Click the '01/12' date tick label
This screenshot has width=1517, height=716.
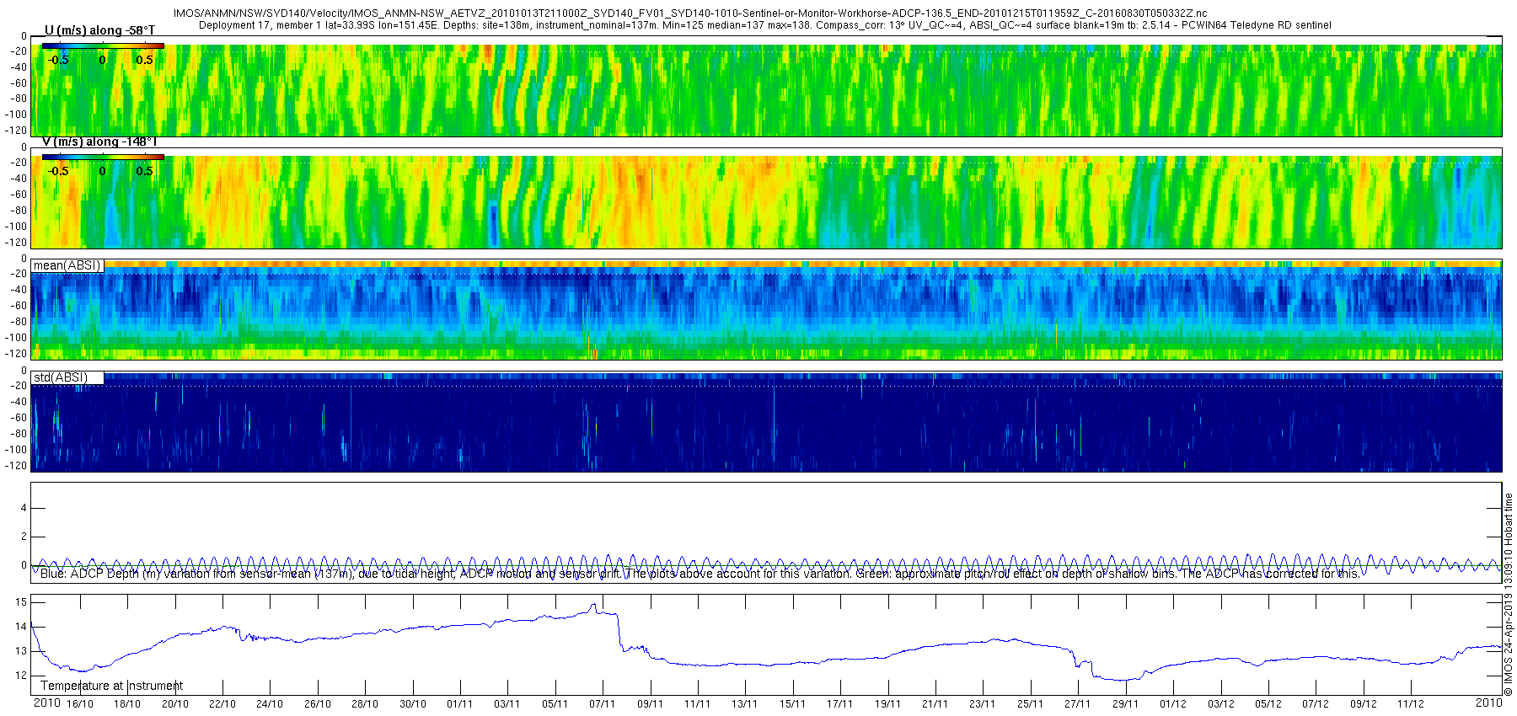click(1173, 704)
